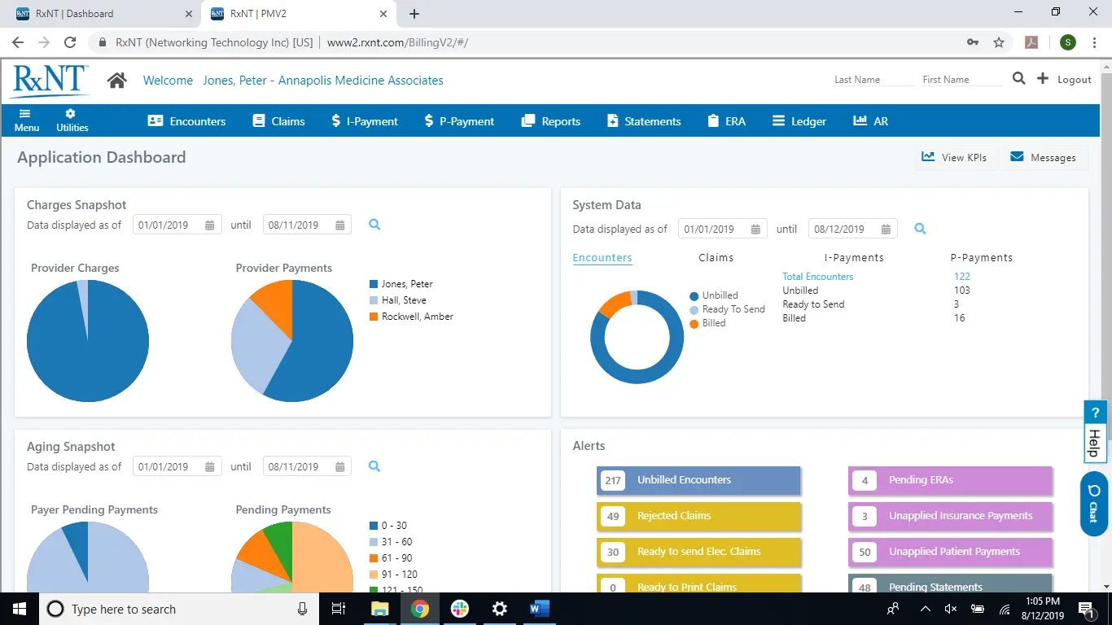Open the AR section

(870, 120)
